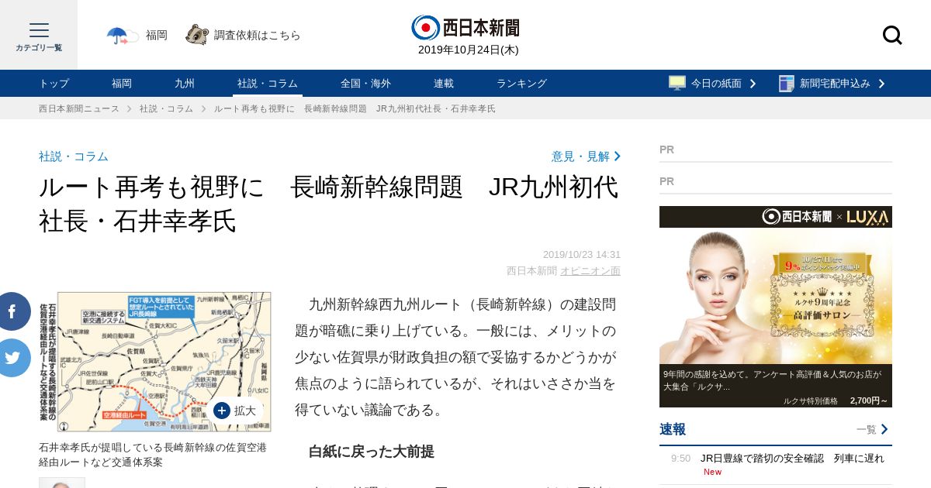Click the plus icon in 拡大 button
931x488 pixels.
click(222, 411)
